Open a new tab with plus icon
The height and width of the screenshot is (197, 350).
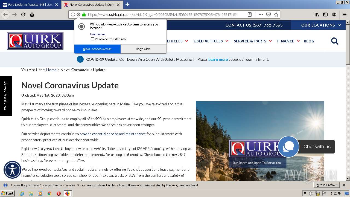(x=127, y=4)
